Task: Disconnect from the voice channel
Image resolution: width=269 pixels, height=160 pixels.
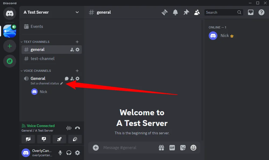Action: (x=77, y=128)
